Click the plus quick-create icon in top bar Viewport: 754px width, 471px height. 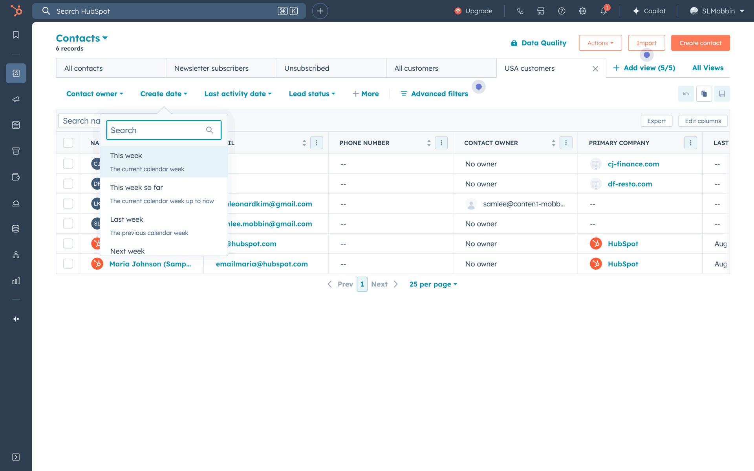(320, 11)
